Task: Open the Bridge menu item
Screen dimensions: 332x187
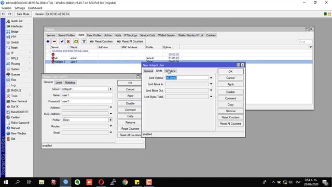Action: tap(15, 32)
